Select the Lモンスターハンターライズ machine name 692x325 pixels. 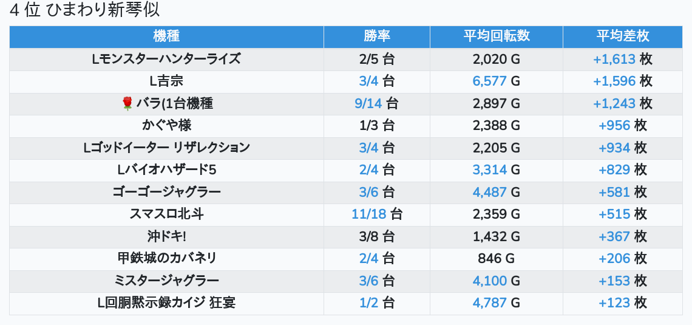166,59
